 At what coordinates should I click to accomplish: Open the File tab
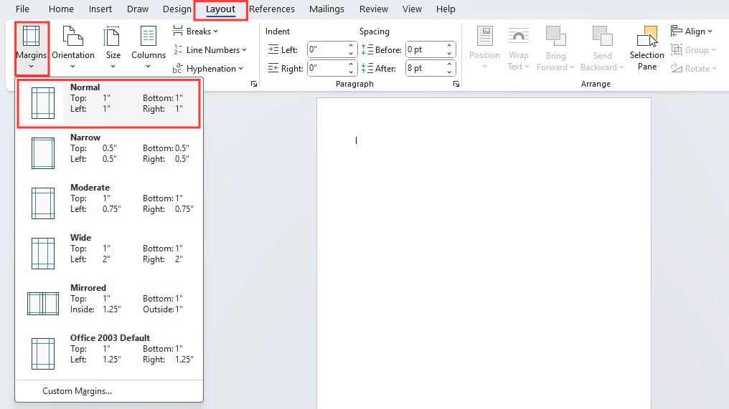coord(22,9)
